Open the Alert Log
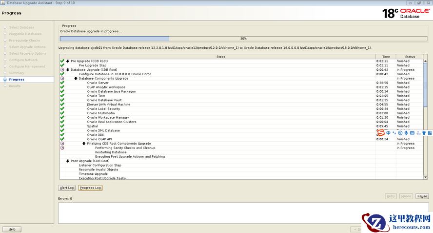Viewport: 433px width, 233px height. 67,188
